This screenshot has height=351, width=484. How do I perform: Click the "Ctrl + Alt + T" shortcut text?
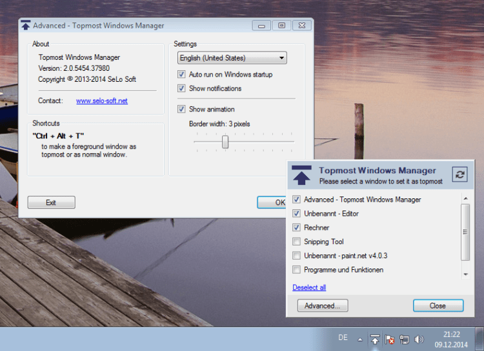point(58,136)
